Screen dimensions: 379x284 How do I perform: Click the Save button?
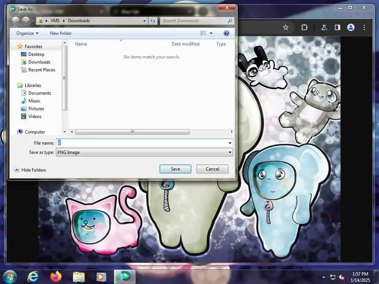point(175,169)
